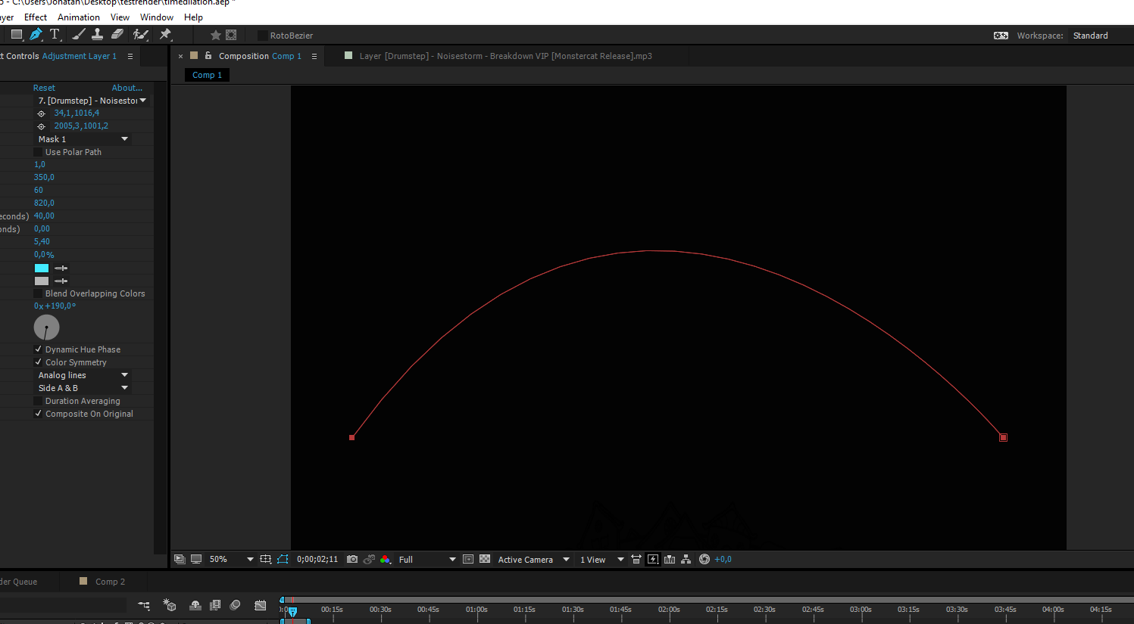
Task: Click Reset in Effect Controls
Action: (44, 88)
